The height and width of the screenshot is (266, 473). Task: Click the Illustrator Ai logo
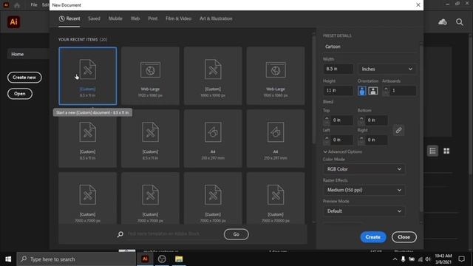click(13, 22)
